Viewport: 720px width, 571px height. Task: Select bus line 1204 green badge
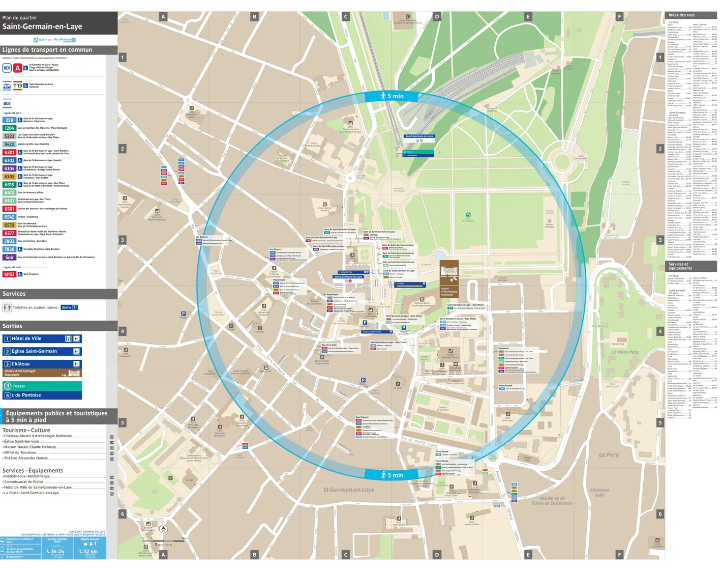[x=10, y=128]
